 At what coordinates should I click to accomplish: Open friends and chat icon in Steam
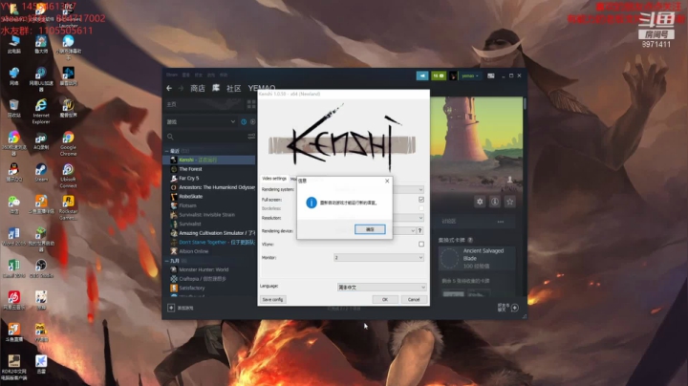[515, 308]
